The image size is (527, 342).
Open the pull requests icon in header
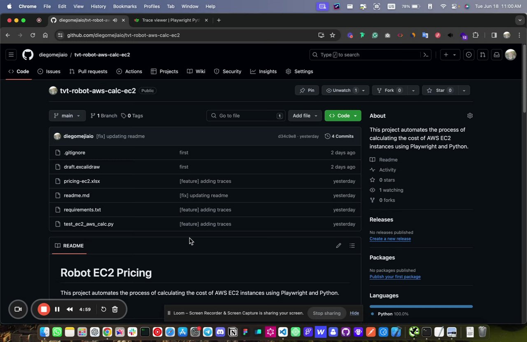pyautogui.click(x=483, y=55)
